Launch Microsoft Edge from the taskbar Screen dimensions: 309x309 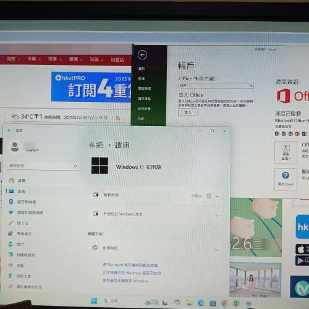[x=201, y=303]
